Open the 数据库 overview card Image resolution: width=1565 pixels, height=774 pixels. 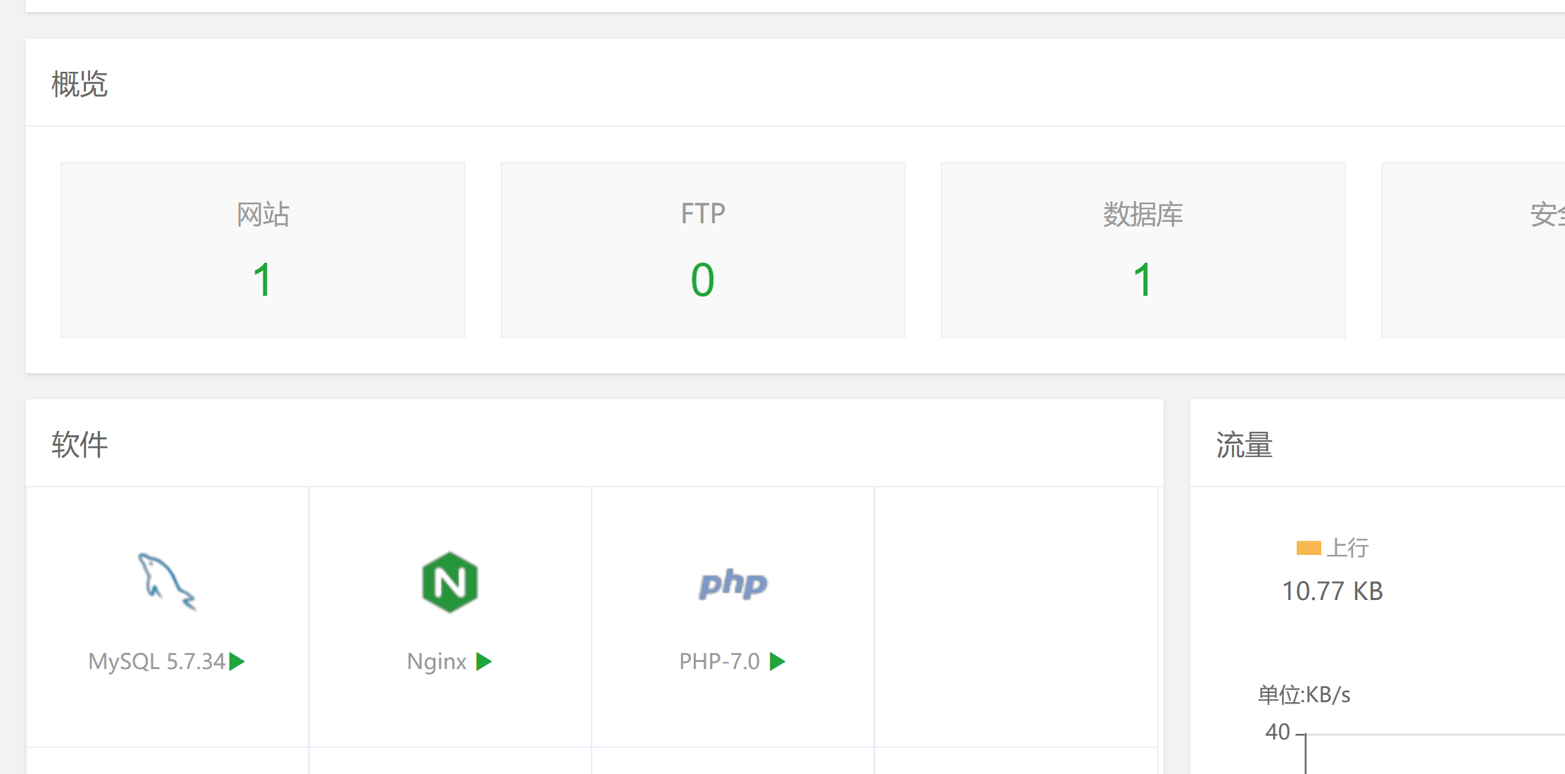coord(1143,250)
